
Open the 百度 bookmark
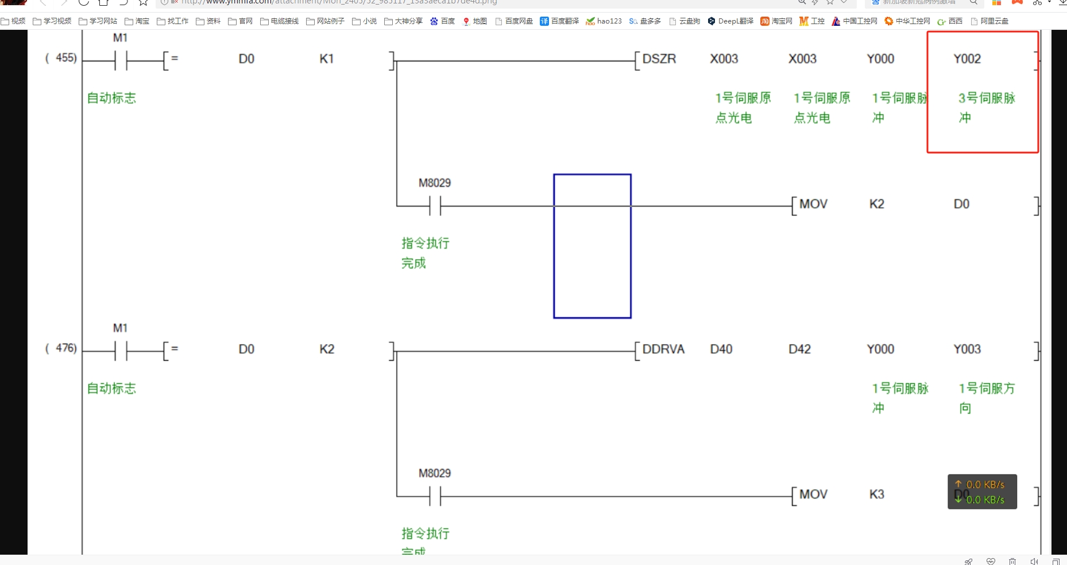[442, 21]
